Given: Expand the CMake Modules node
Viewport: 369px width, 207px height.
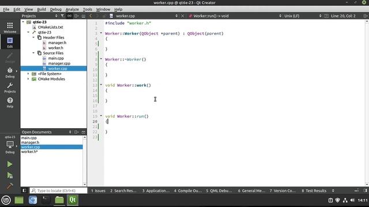Looking at the screenshot, I should [28, 79].
